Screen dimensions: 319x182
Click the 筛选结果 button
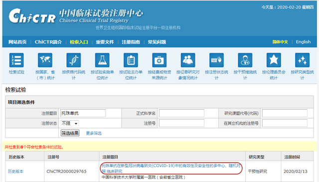click(70, 133)
